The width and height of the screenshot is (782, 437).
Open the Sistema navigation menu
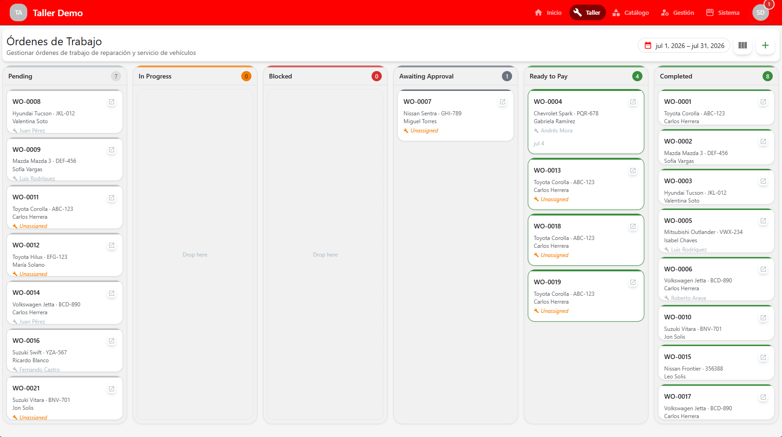(723, 12)
